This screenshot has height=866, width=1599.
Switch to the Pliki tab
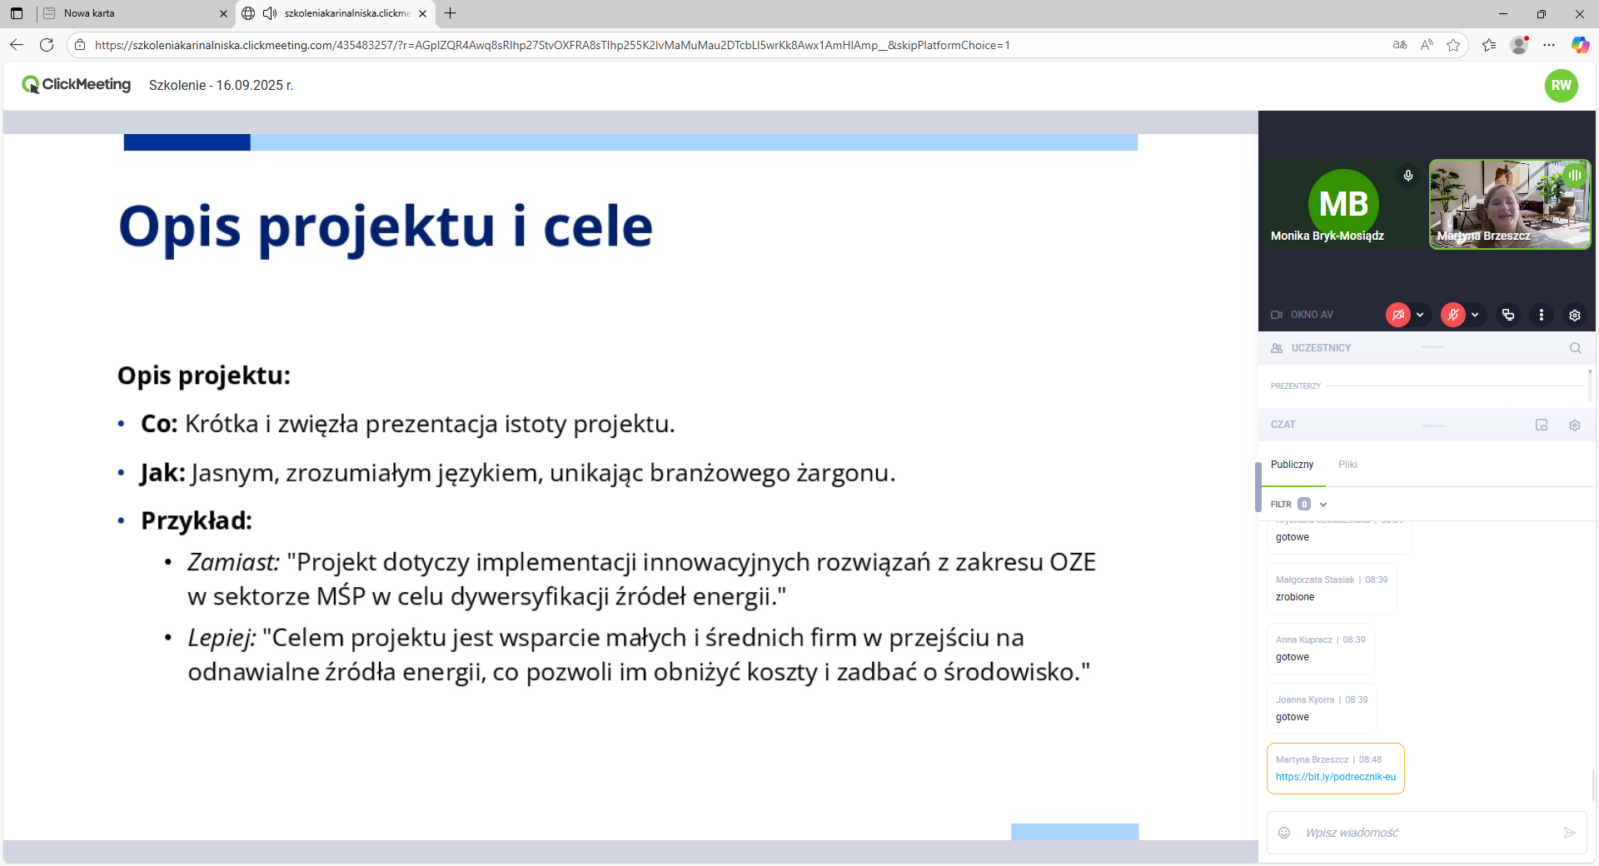pyautogui.click(x=1347, y=465)
